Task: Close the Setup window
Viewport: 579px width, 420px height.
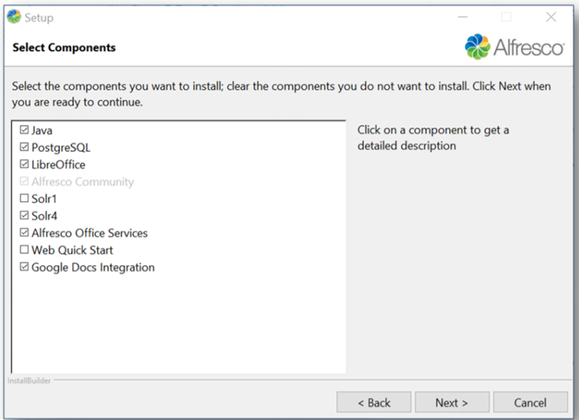Action: coord(551,17)
